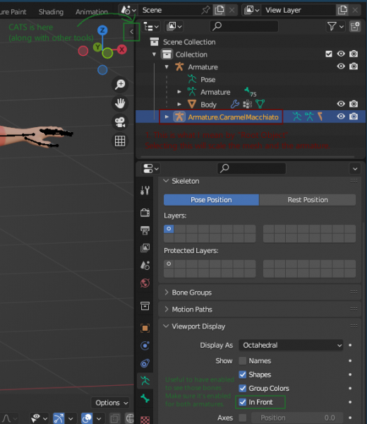Click the Body vertex groups icon
Screen dimensions: 367x424
pyautogui.click(x=247, y=104)
